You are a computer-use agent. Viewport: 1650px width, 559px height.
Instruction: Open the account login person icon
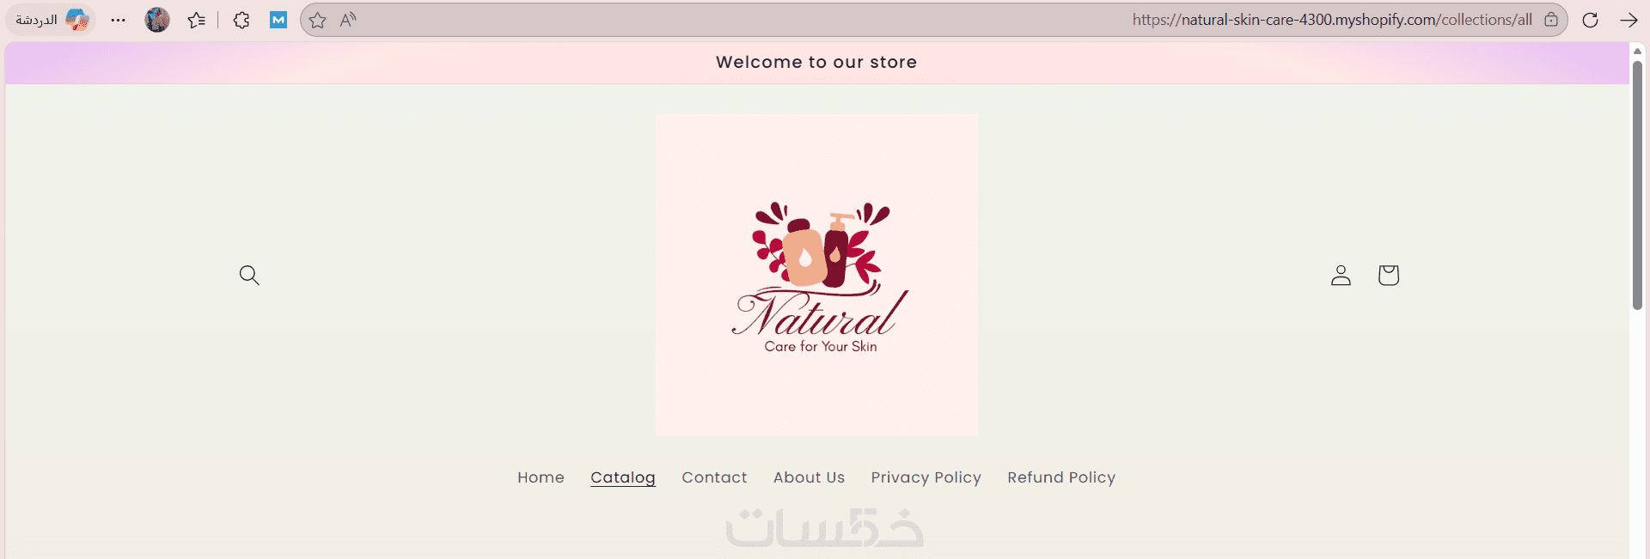pyautogui.click(x=1341, y=275)
